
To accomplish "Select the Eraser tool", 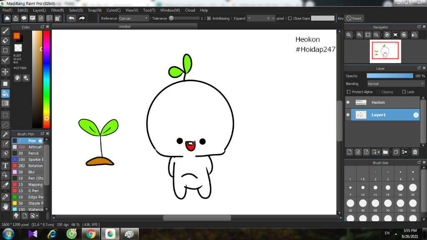I will (5, 40).
